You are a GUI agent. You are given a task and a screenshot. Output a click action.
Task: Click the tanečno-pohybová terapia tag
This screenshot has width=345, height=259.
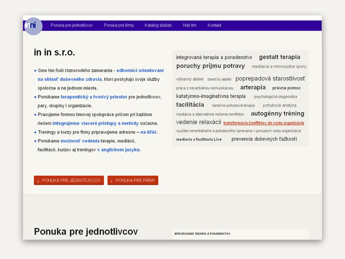click(x=233, y=105)
